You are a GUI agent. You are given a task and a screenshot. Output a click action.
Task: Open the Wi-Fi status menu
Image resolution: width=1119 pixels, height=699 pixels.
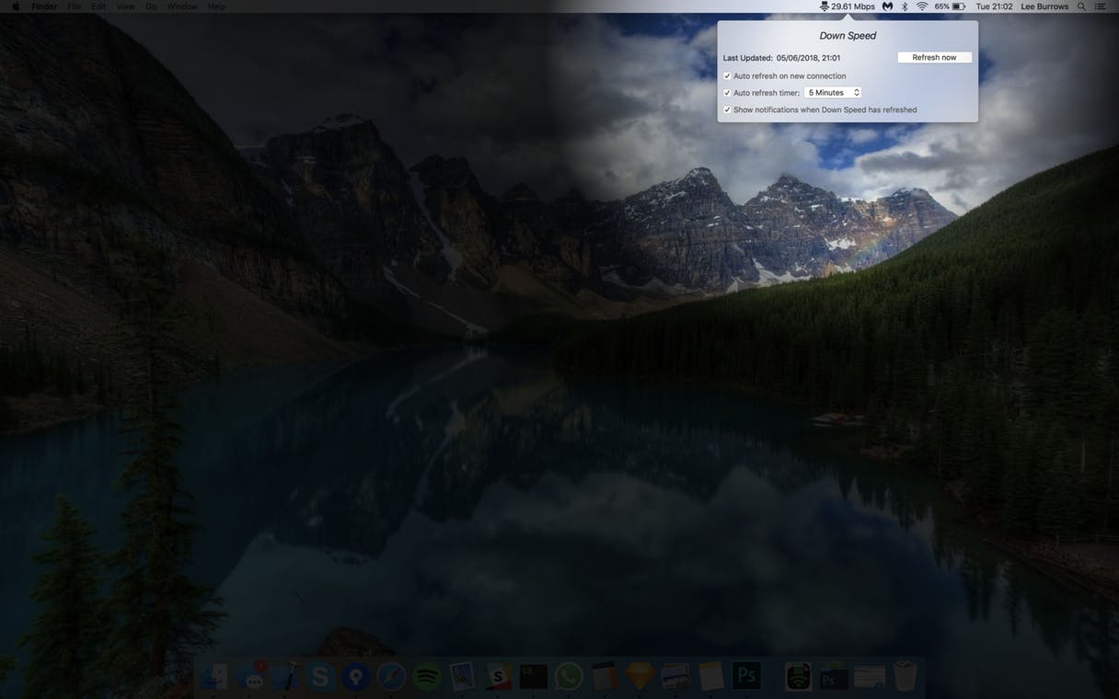click(x=921, y=6)
